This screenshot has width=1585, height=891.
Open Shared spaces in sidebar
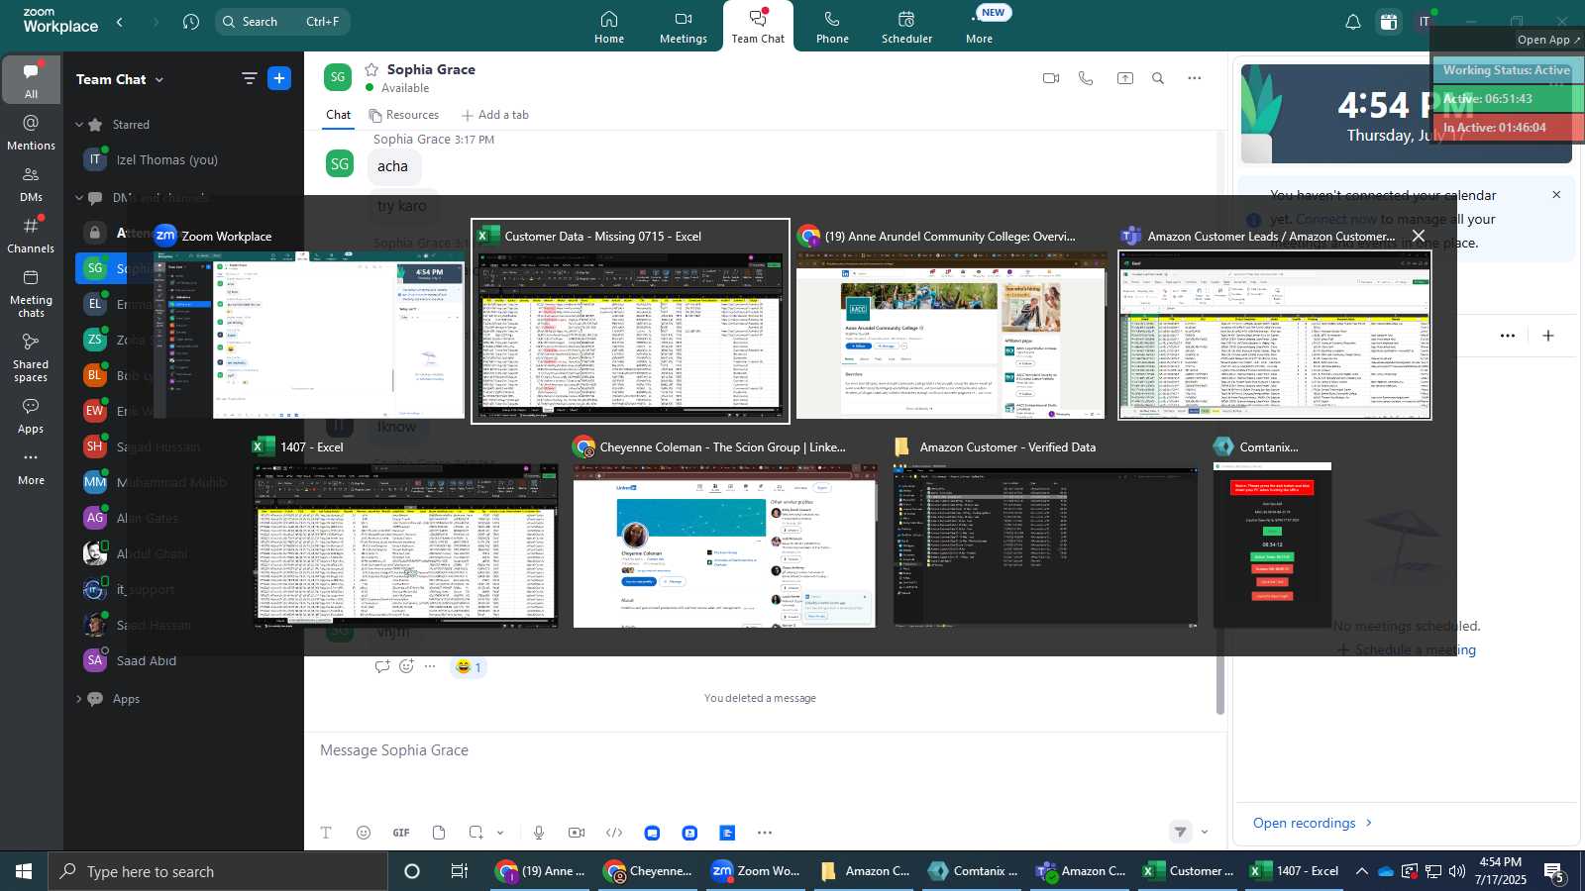31,357
